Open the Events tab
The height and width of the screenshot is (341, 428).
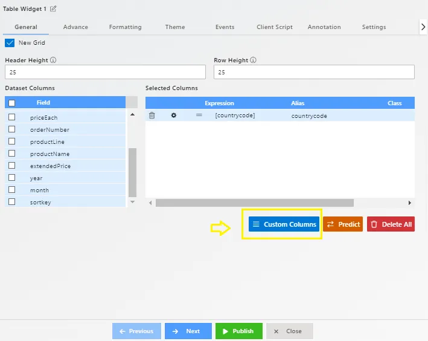[225, 27]
